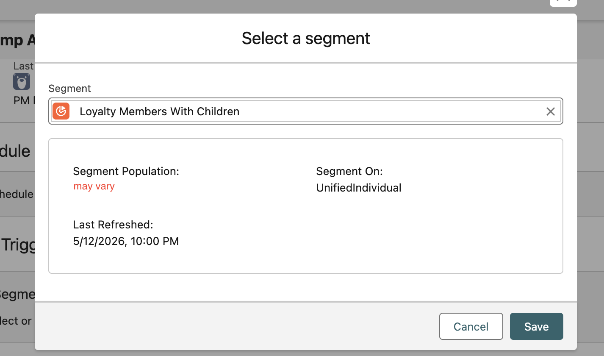The height and width of the screenshot is (356, 604).
Task: Open the Segment combobox field
Action: 305,111
